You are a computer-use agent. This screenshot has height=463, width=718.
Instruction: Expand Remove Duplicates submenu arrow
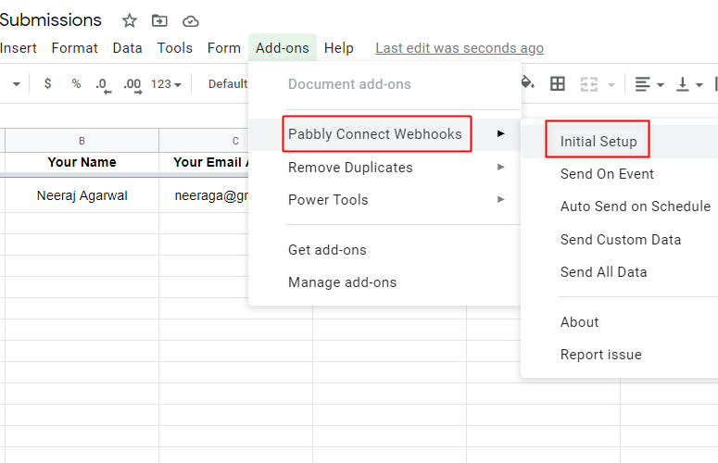[501, 167]
